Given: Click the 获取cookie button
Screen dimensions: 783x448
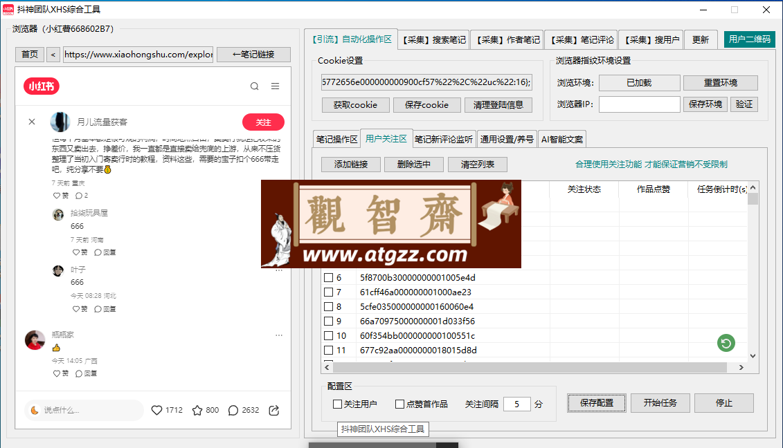Looking at the screenshot, I should coord(355,105).
